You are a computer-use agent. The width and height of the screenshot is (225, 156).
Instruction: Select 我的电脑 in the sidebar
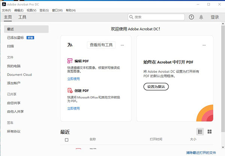pos(14,66)
